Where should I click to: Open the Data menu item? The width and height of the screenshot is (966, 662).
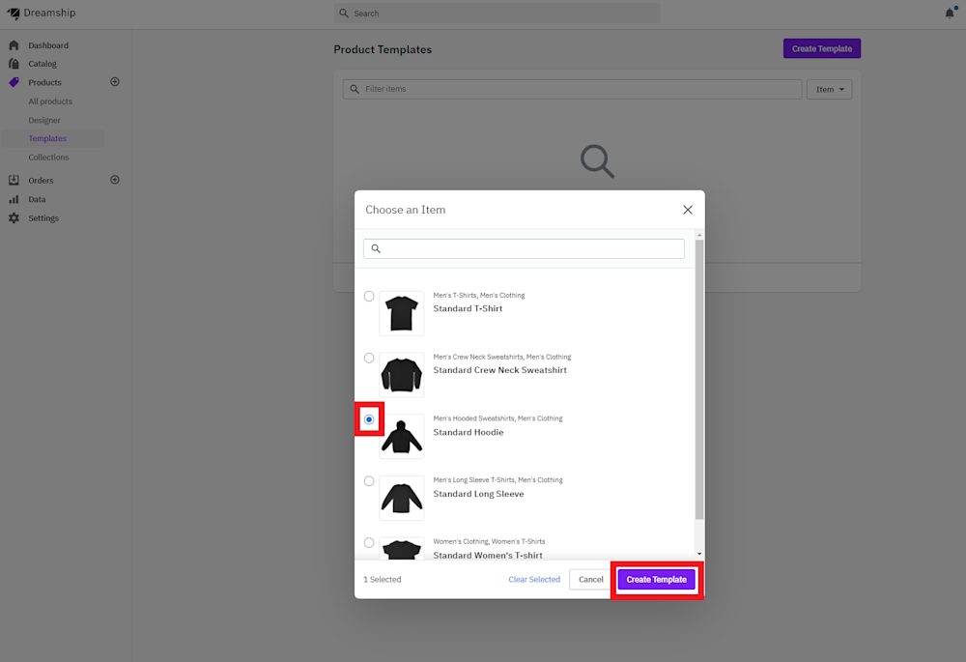tap(37, 199)
